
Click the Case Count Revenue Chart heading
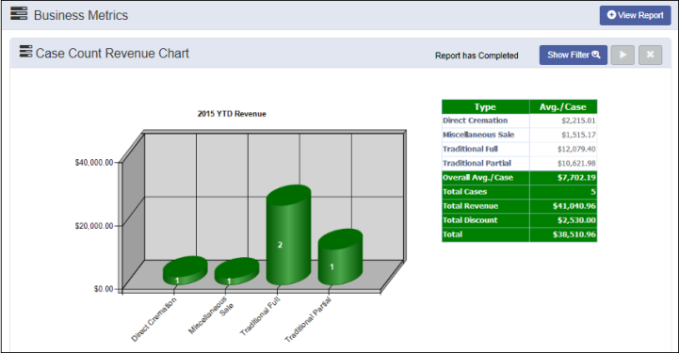(112, 54)
